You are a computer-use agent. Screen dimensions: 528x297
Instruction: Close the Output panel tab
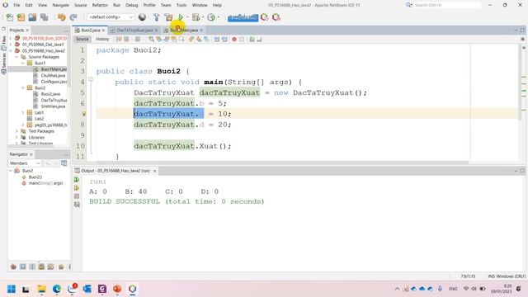[x=154, y=171]
